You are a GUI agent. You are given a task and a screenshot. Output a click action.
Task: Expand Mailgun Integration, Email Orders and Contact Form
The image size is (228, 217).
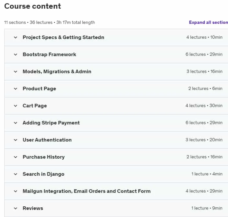[x=116, y=191]
